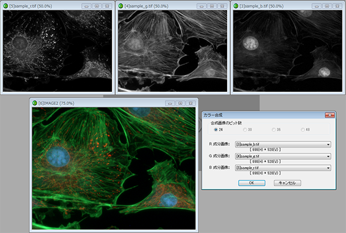Expand the G 成分画像 dropdown
Image resolution: width=346 pixels, height=233 pixels.
coord(328,156)
